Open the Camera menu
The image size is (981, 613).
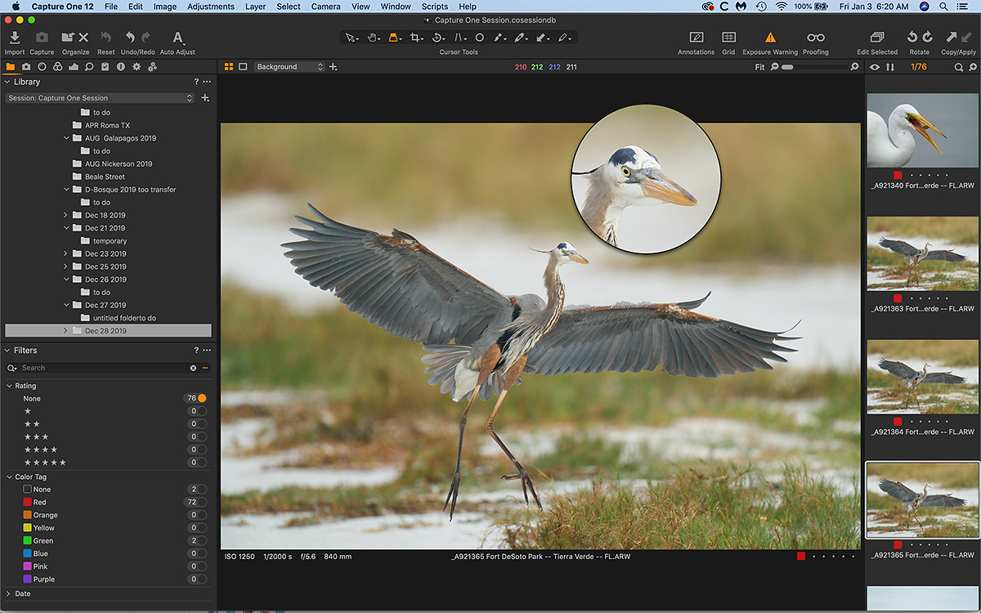pos(326,7)
